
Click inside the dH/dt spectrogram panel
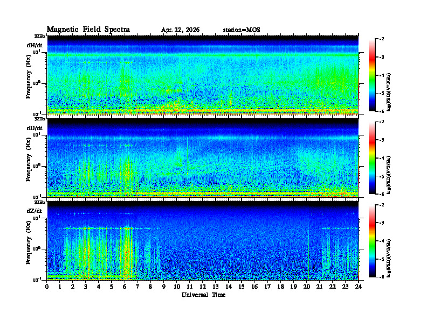(x=203, y=75)
